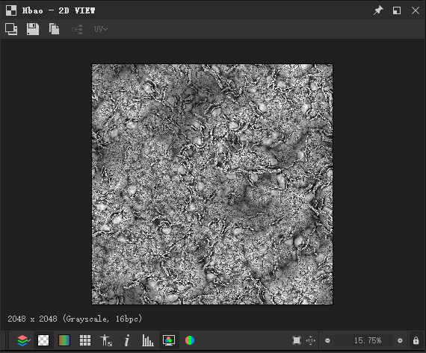Open the histogram display
Image resolution: width=426 pixels, height=353 pixels.
point(147,340)
